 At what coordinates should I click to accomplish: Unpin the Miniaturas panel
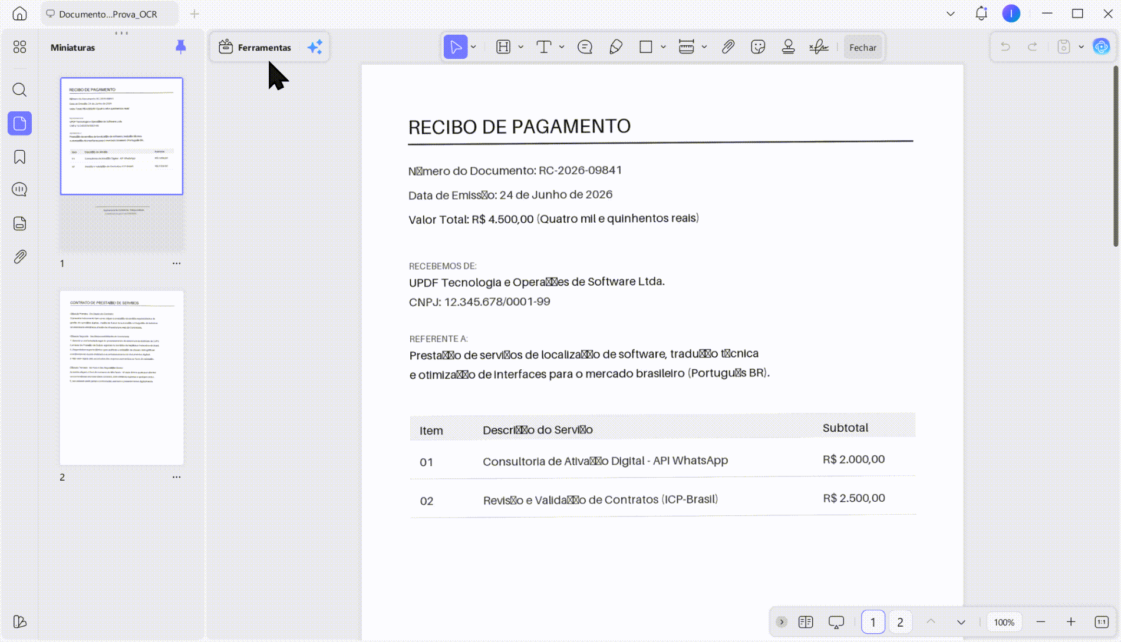coord(181,47)
